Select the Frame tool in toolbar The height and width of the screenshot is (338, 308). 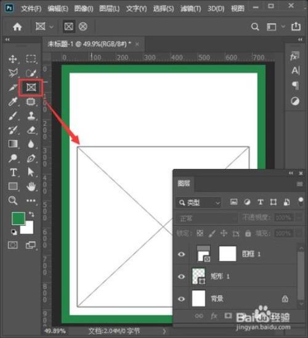[x=31, y=88]
